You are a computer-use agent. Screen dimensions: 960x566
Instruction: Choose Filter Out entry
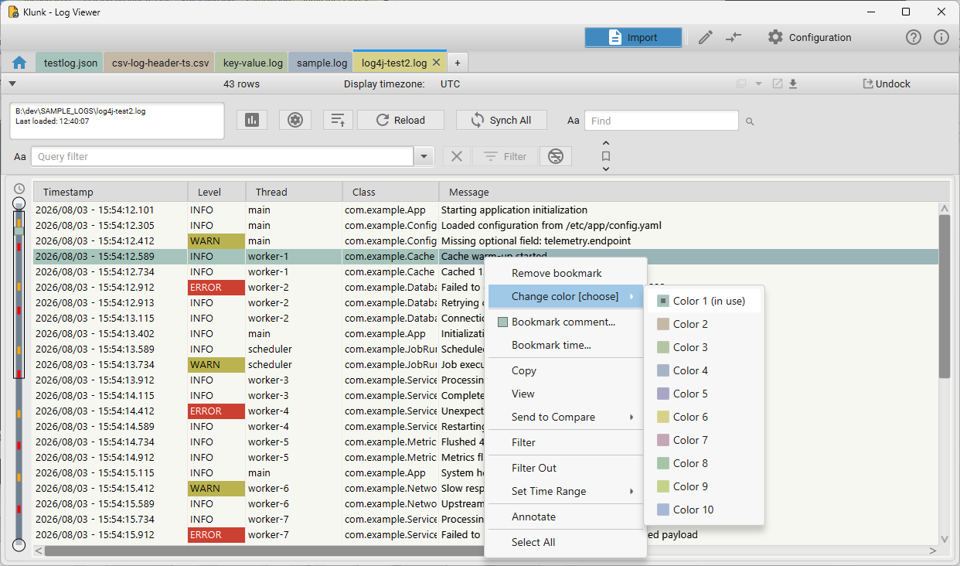[x=565, y=468]
